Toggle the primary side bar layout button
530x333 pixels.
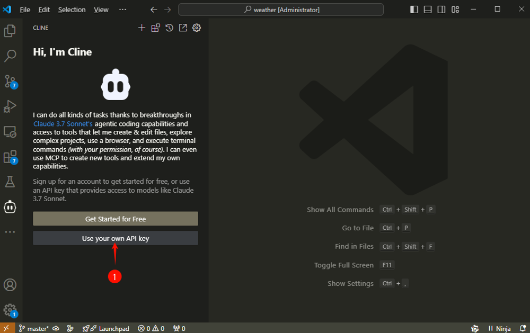pos(414,10)
